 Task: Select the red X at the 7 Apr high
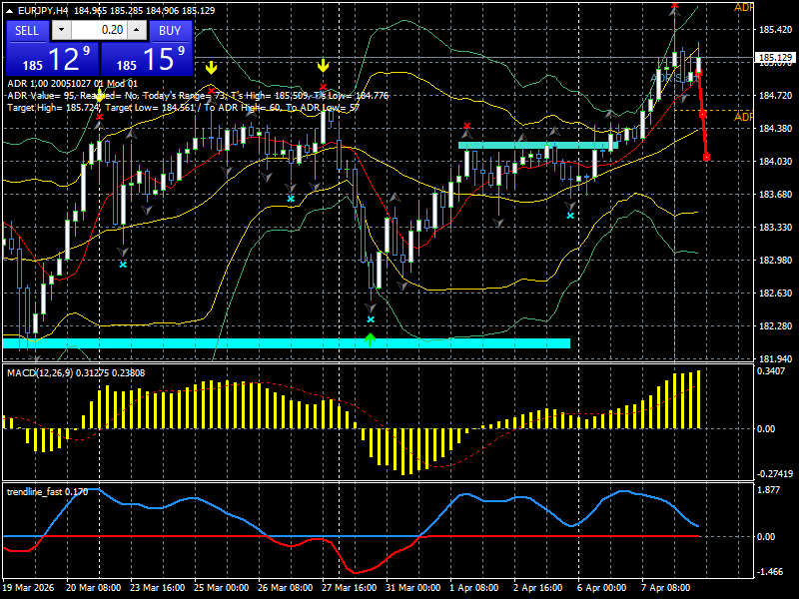click(675, 6)
